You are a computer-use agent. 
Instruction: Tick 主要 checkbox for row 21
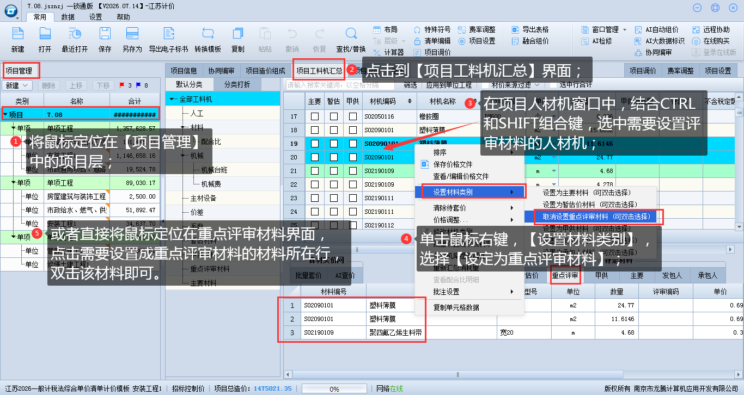click(x=314, y=171)
